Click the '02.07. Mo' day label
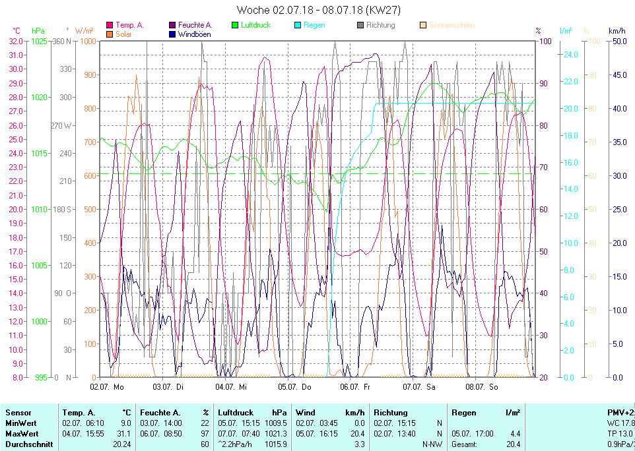The image size is (635, 451). coord(107,387)
